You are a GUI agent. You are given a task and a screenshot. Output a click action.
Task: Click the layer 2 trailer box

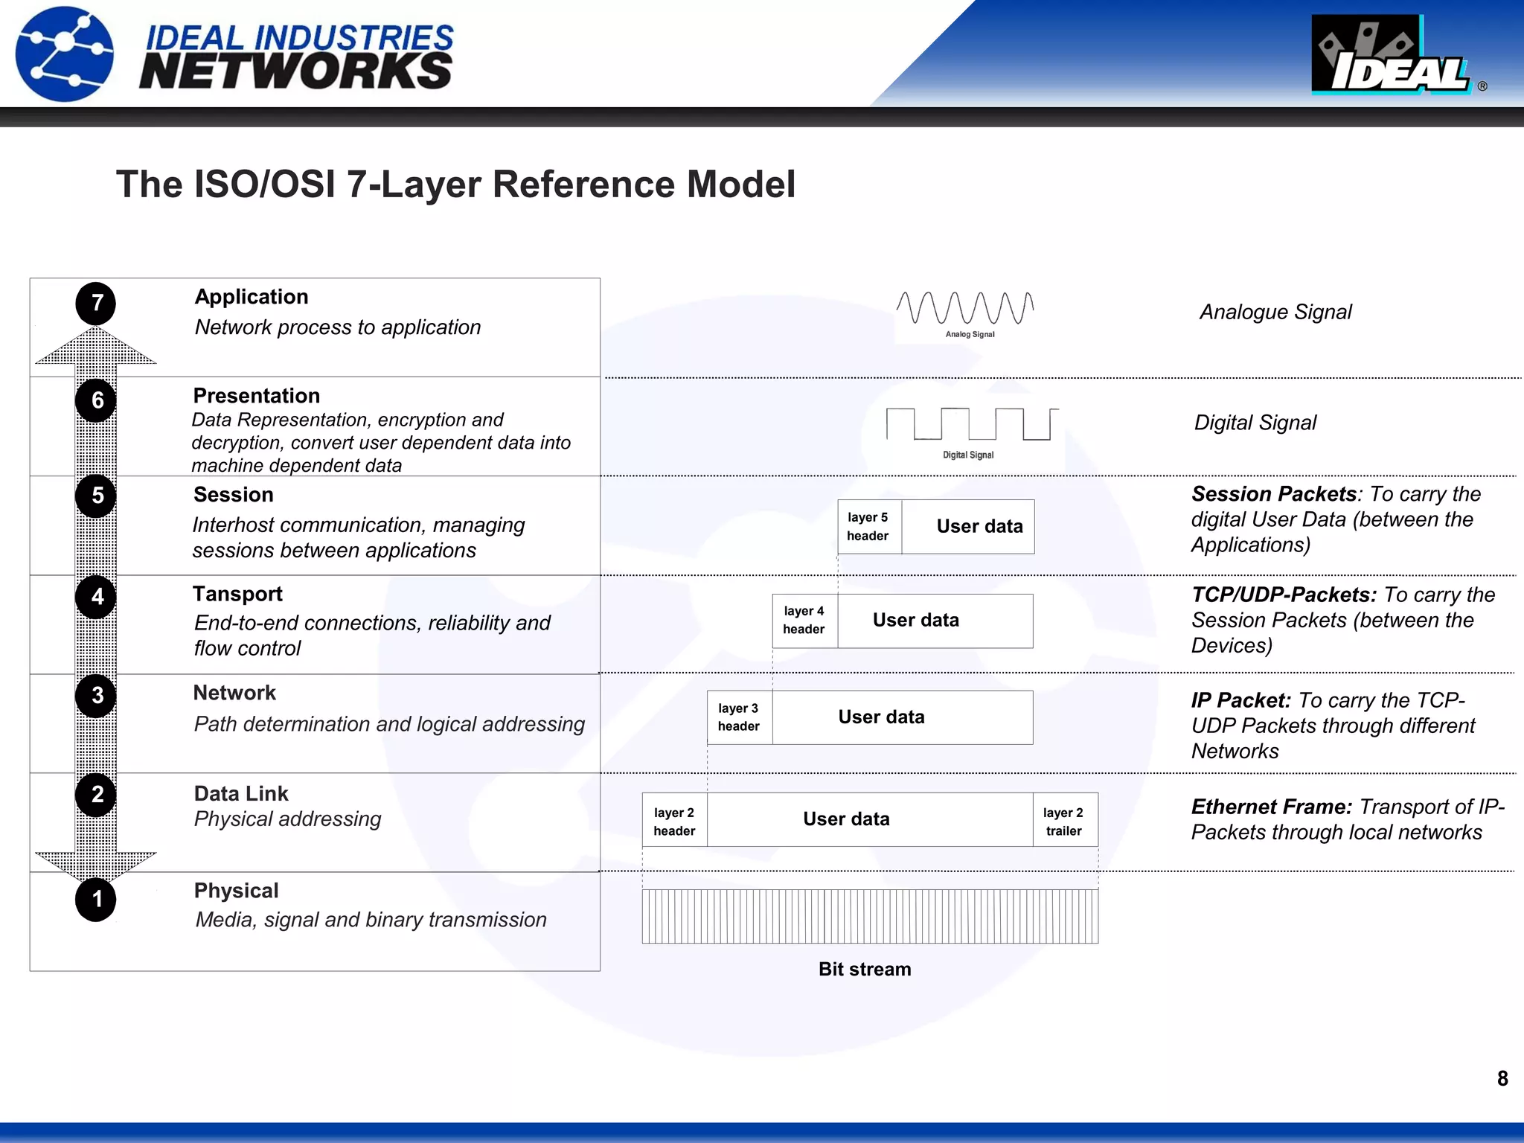(x=1066, y=820)
